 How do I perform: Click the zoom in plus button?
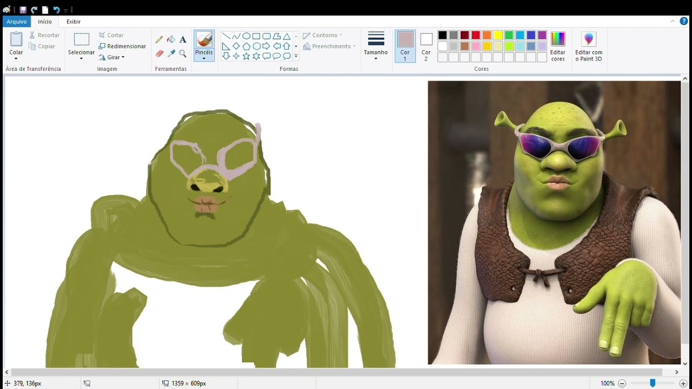pyautogui.click(x=683, y=383)
